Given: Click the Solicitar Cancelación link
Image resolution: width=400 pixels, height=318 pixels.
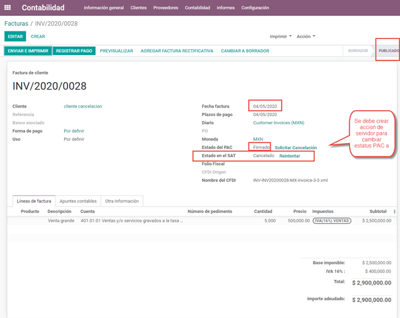Looking at the screenshot, I should point(296,147).
